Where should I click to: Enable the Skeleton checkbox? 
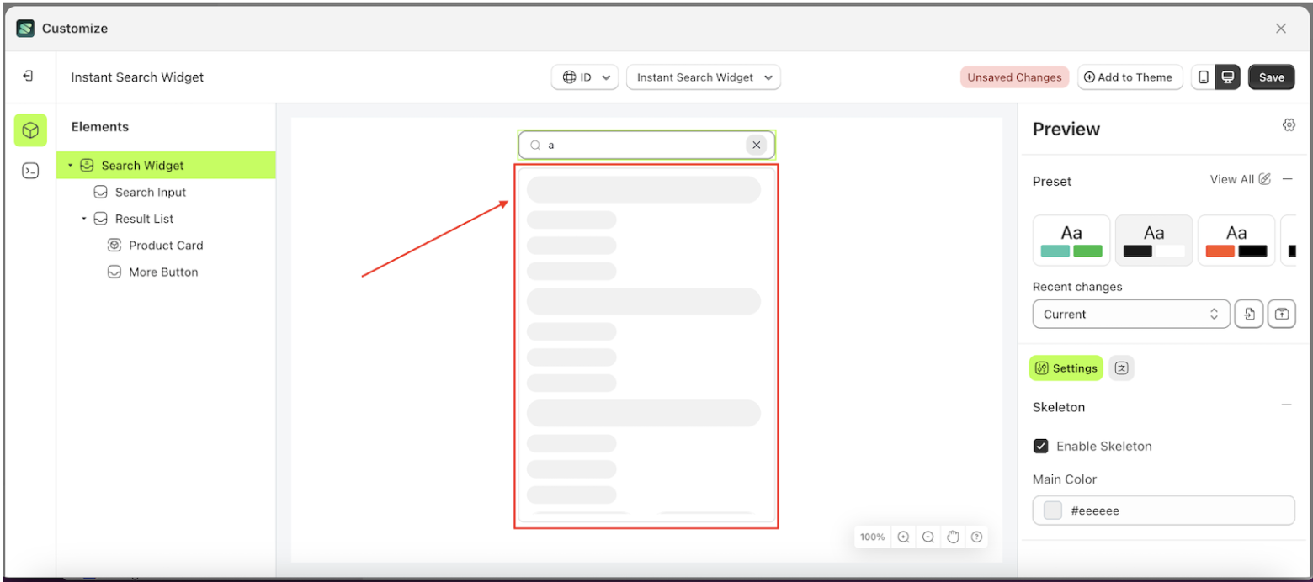click(1041, 446)
